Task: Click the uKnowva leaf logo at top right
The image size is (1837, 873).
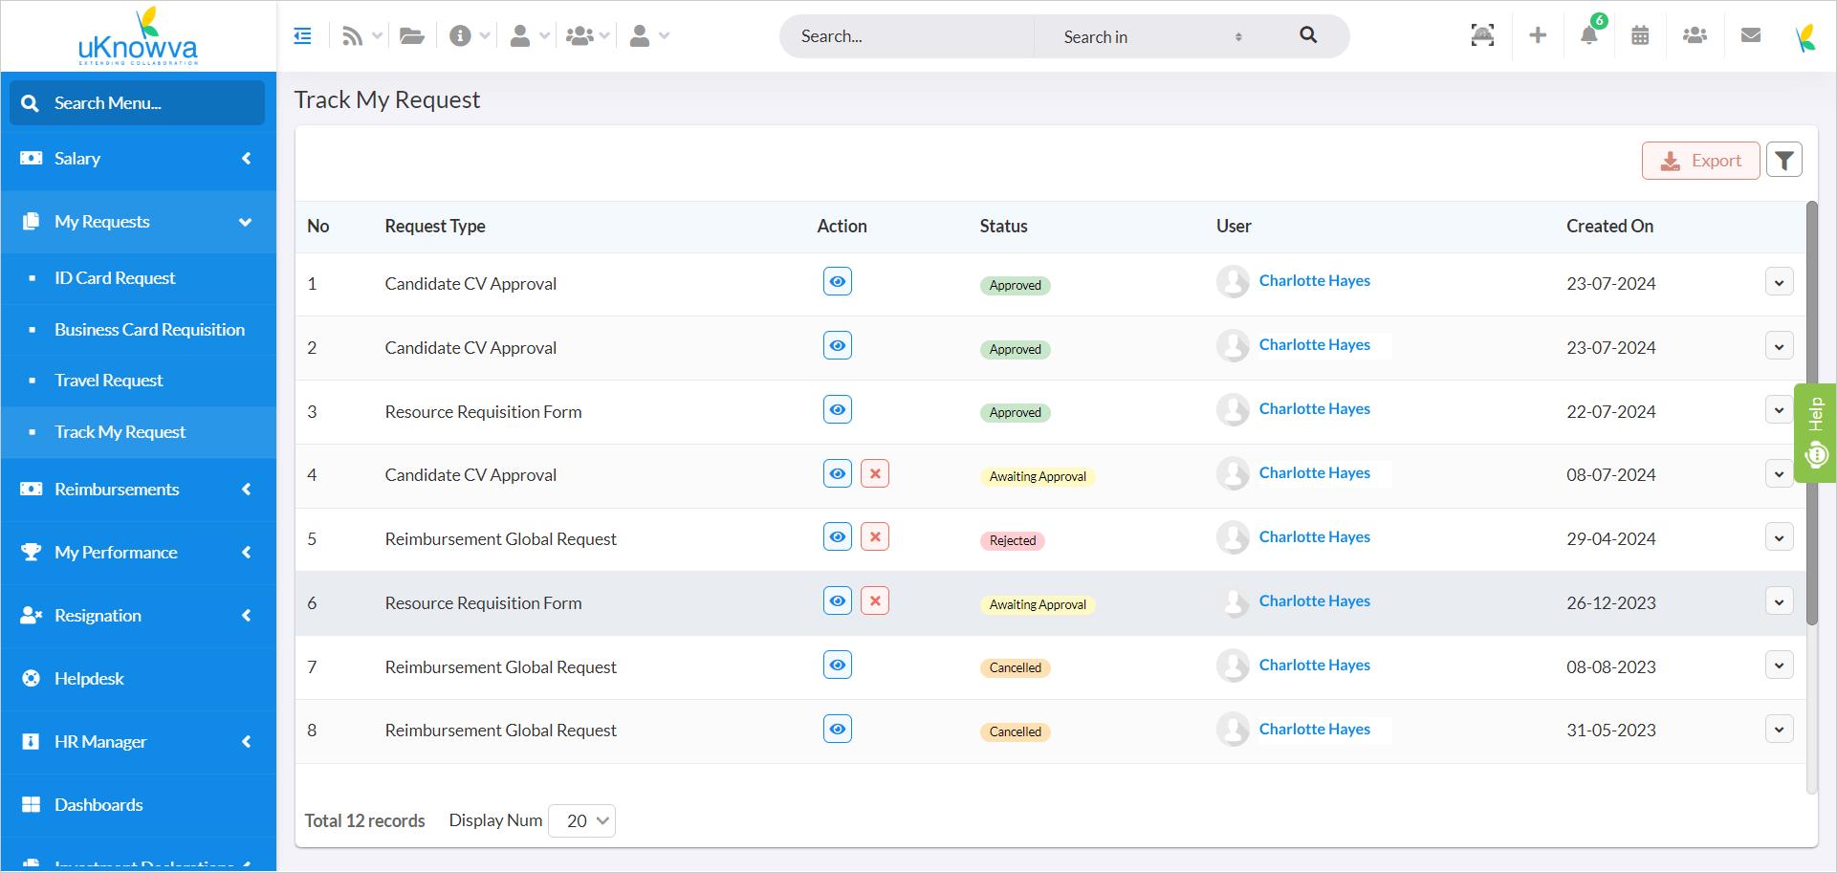Action: pyautogui.click(x=1805, y=35)
